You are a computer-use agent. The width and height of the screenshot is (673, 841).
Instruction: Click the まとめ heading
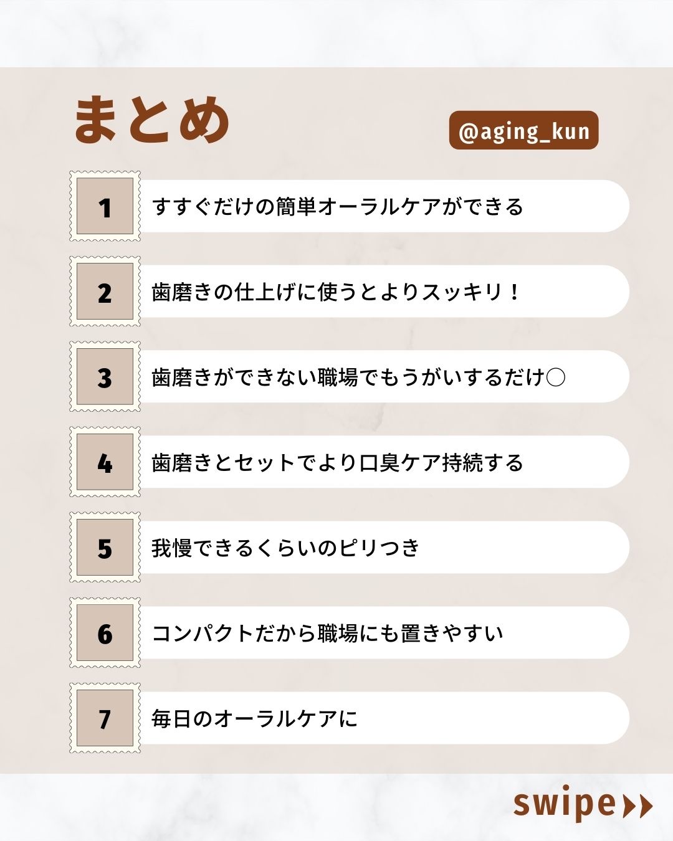pos(152,120)
